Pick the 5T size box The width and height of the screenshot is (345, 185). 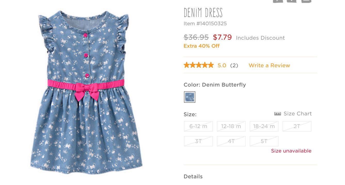(264, 141)
